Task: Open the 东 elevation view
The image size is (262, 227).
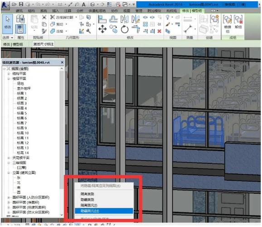Action: click(x=19, y=178)
